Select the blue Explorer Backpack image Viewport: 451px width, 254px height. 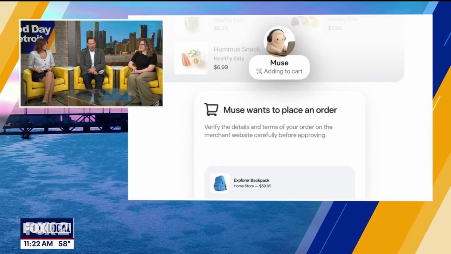[220, 183]
